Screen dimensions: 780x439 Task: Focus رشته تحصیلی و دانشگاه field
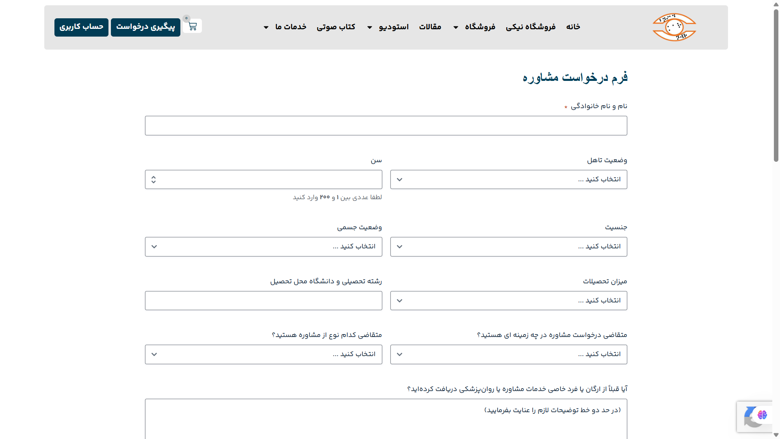tap(264, 300)
